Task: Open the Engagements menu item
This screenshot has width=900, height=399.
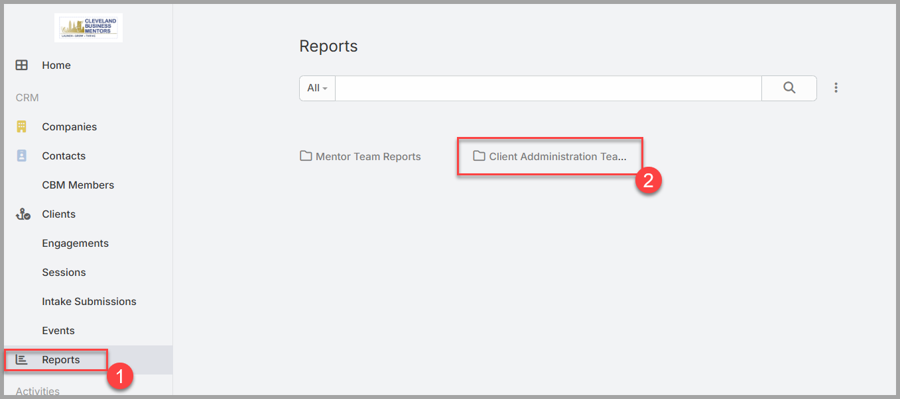Action: (76, 243)
